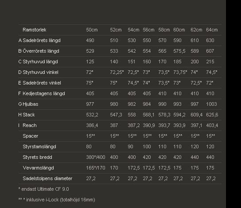Click the Kedjestagens längd row label
This screenshot has width=241, height=208.
pos(44,93)
